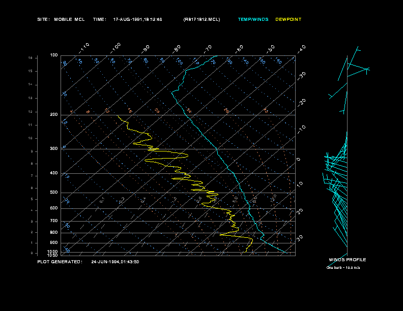Screen dimensions: 403x311
Task: Click the One barb = 10.0 m/s note
Action: (x=343, y=268)
